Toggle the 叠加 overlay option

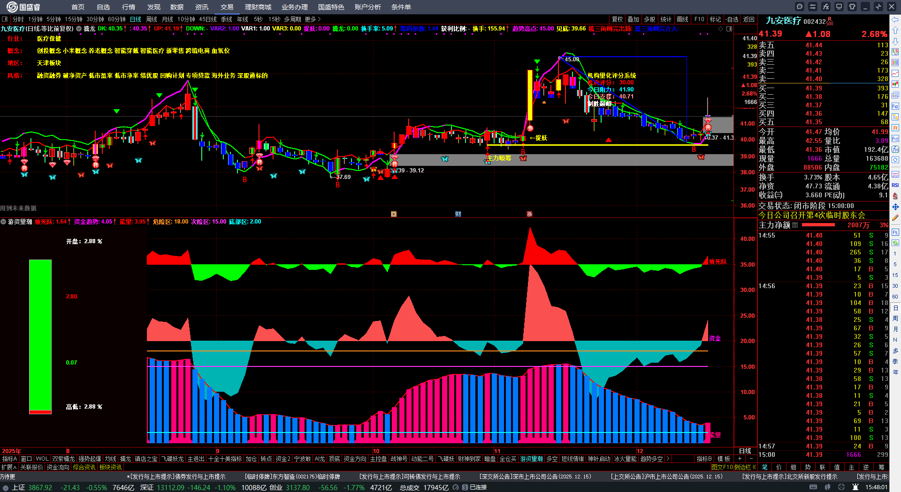[x=634, y=19]
